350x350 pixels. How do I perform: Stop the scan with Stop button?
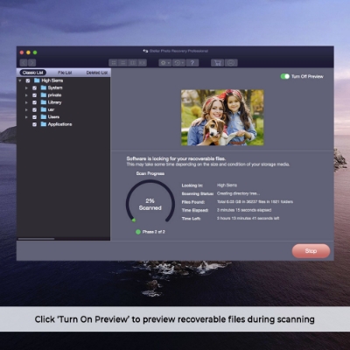(x=311, y=251)
